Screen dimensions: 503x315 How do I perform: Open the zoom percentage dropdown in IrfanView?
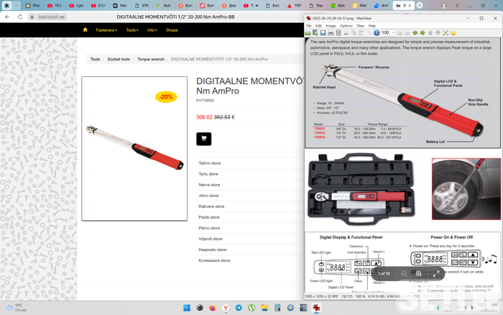[393, 33]
